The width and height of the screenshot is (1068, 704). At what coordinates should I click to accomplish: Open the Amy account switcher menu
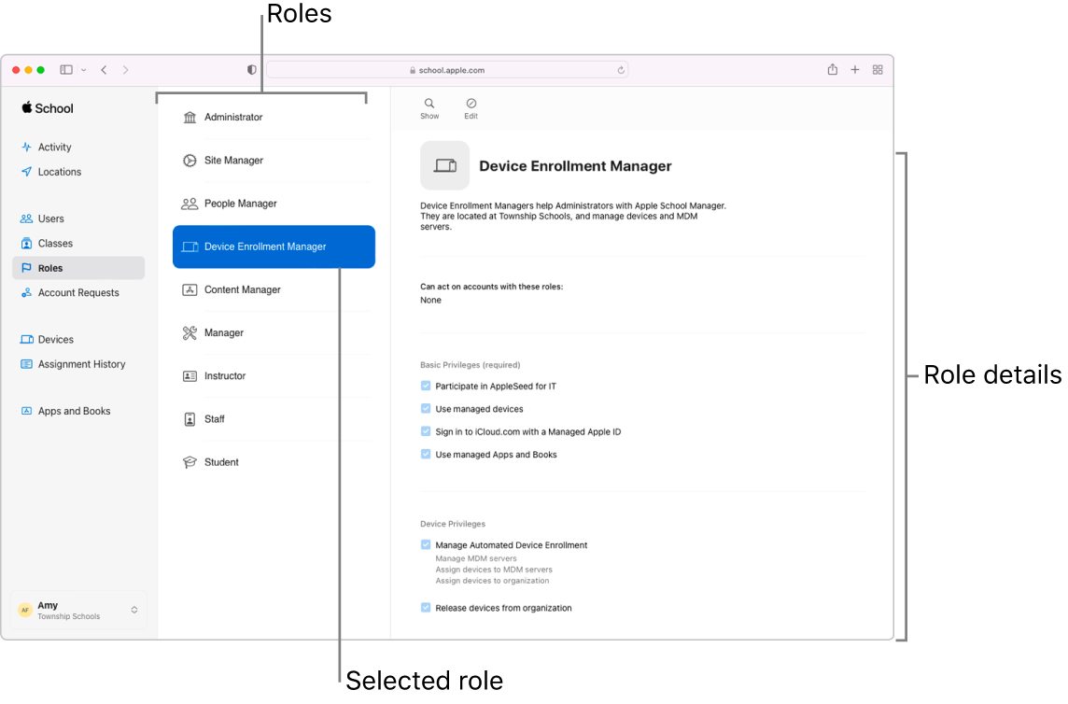pyautogui.click(x=78, y=610)
